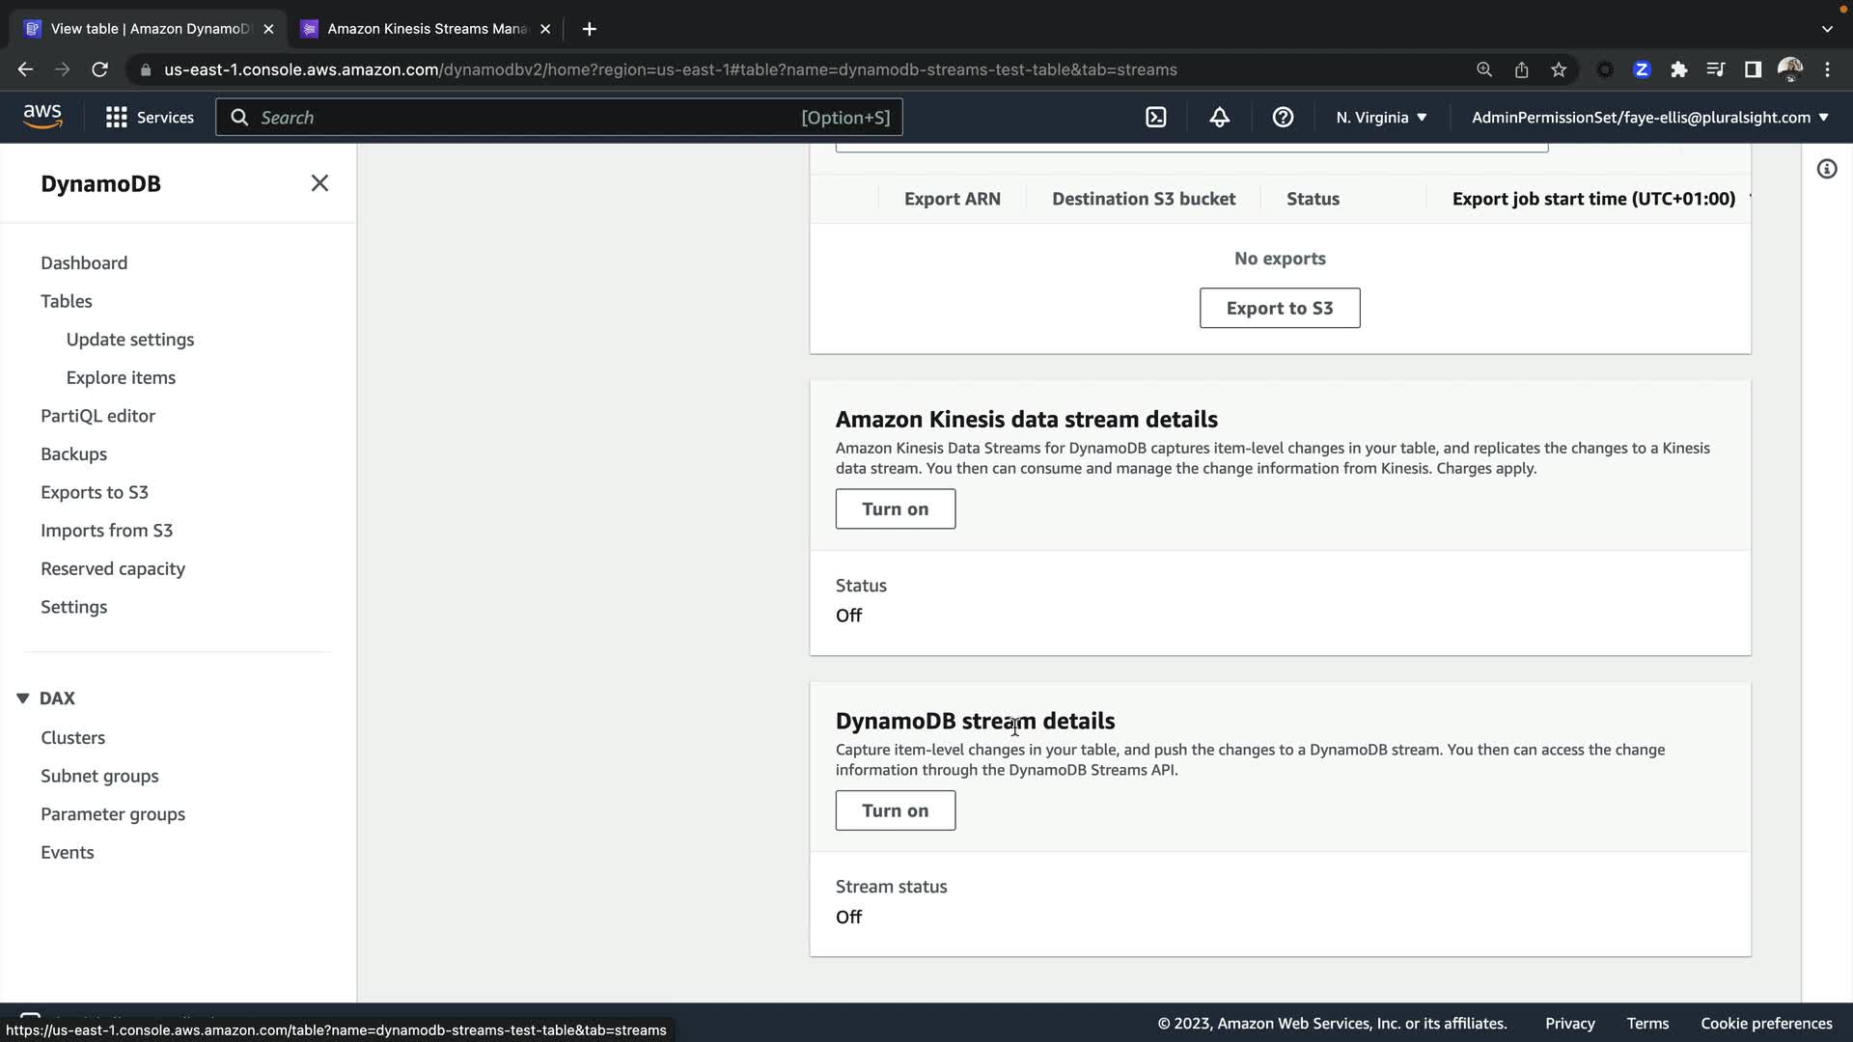Close the DynamoDB side navigation panel
The height and width of the screenshot is (1042, 1853).
pos(319,183)
